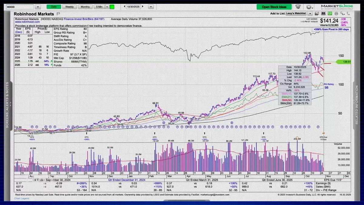This screenshot has height=205, width=364.
Task: Expand the Lexy's Watchlist dropdown arrow
Action: click(x=310, y=13)
